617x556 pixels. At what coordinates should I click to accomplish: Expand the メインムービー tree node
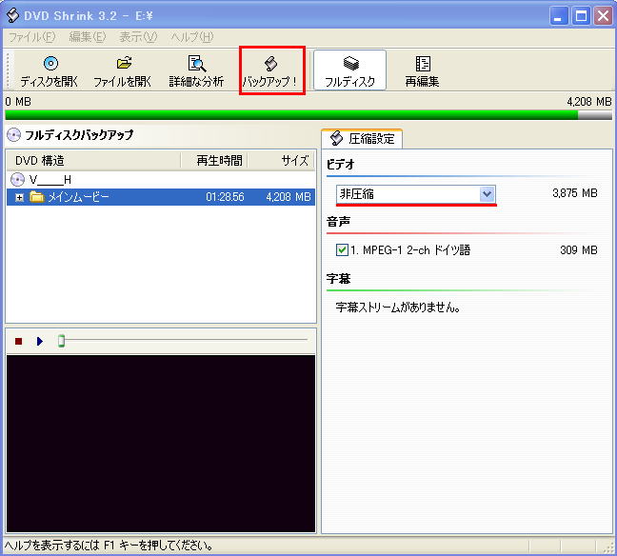tap(19, 197)
